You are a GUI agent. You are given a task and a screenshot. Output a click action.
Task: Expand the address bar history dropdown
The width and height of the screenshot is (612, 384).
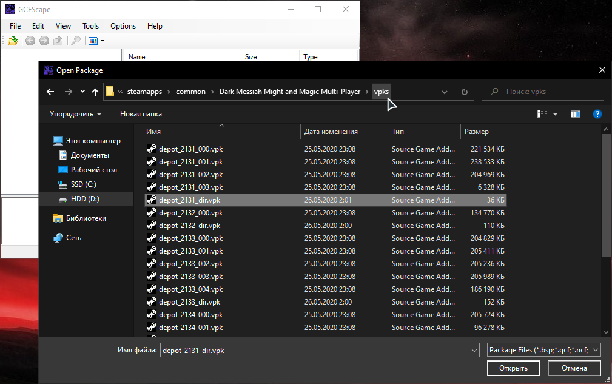[x=444, y=92]
